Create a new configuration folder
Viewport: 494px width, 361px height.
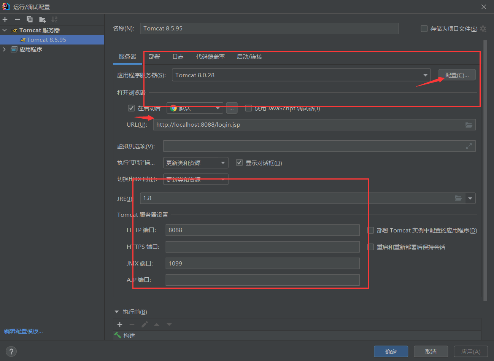tap(42, 19)
